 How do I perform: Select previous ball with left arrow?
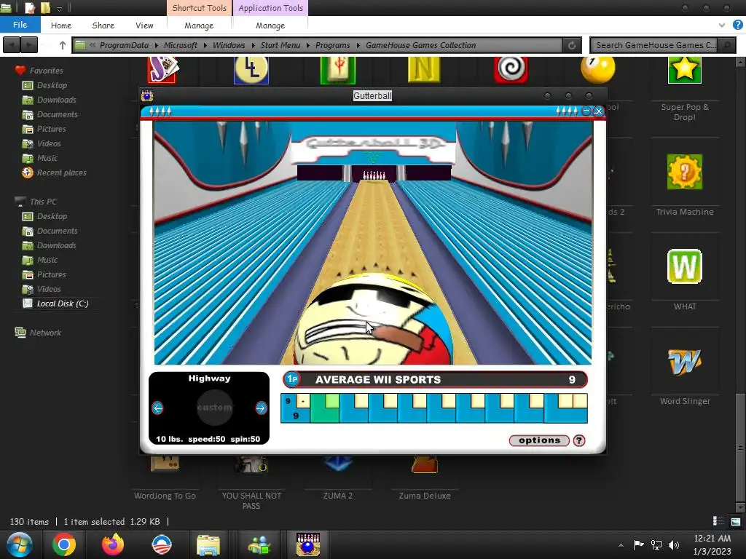(157, 408)
